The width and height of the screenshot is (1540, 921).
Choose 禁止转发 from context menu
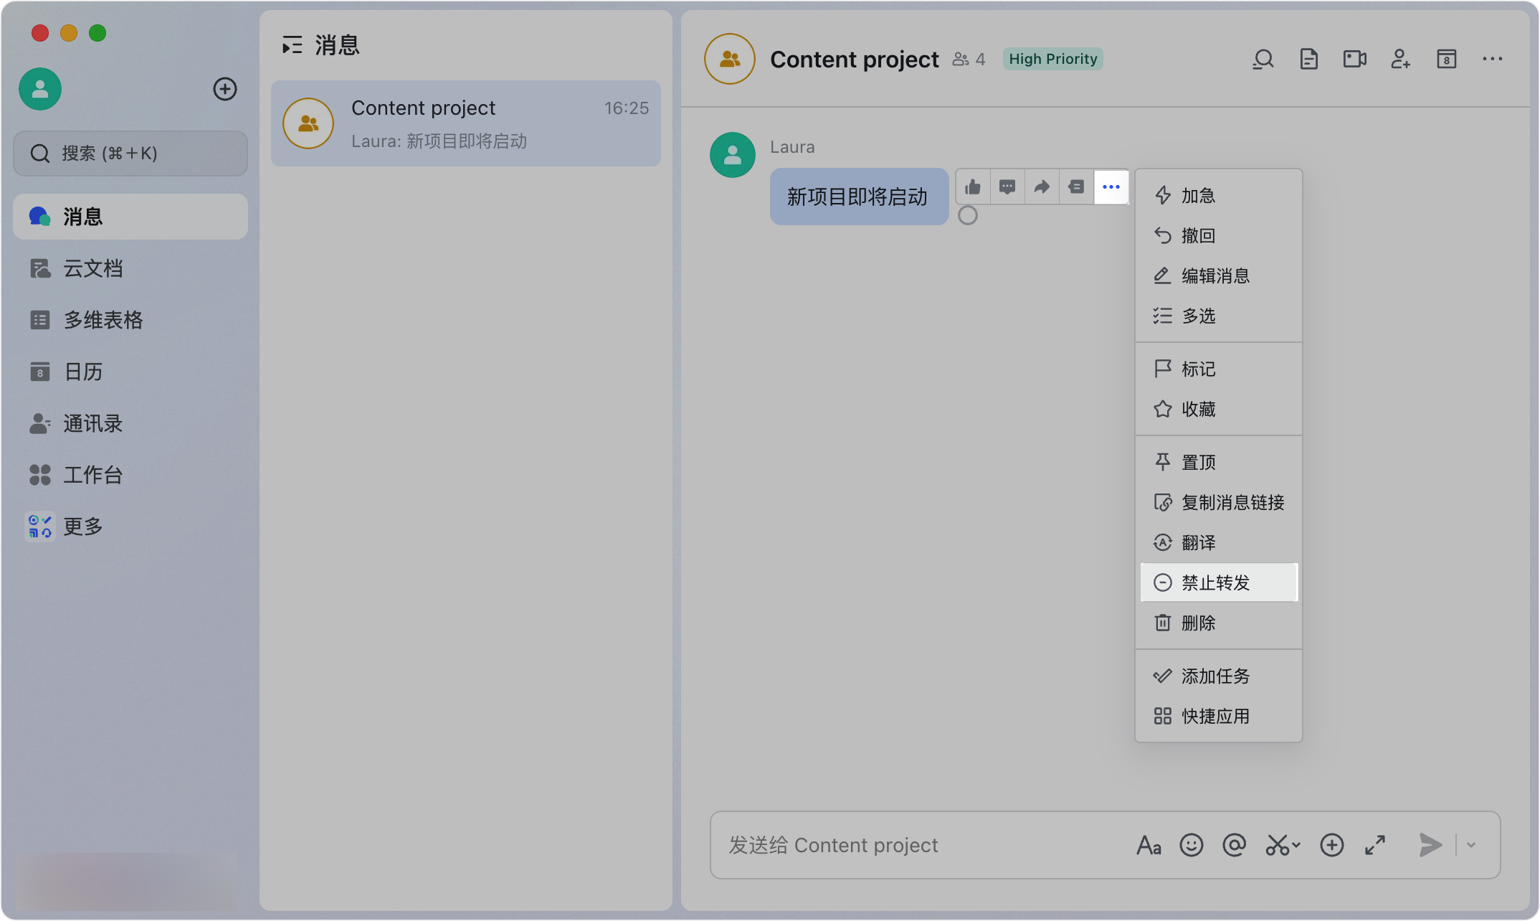click(x=1218, y=582)
